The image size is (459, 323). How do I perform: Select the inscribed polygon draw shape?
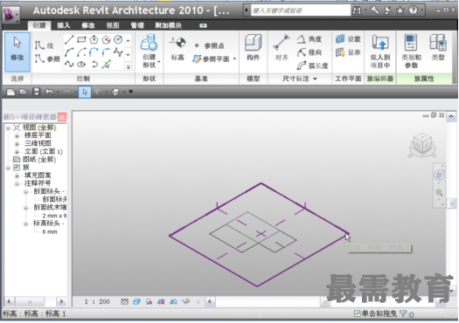[94, 39]
